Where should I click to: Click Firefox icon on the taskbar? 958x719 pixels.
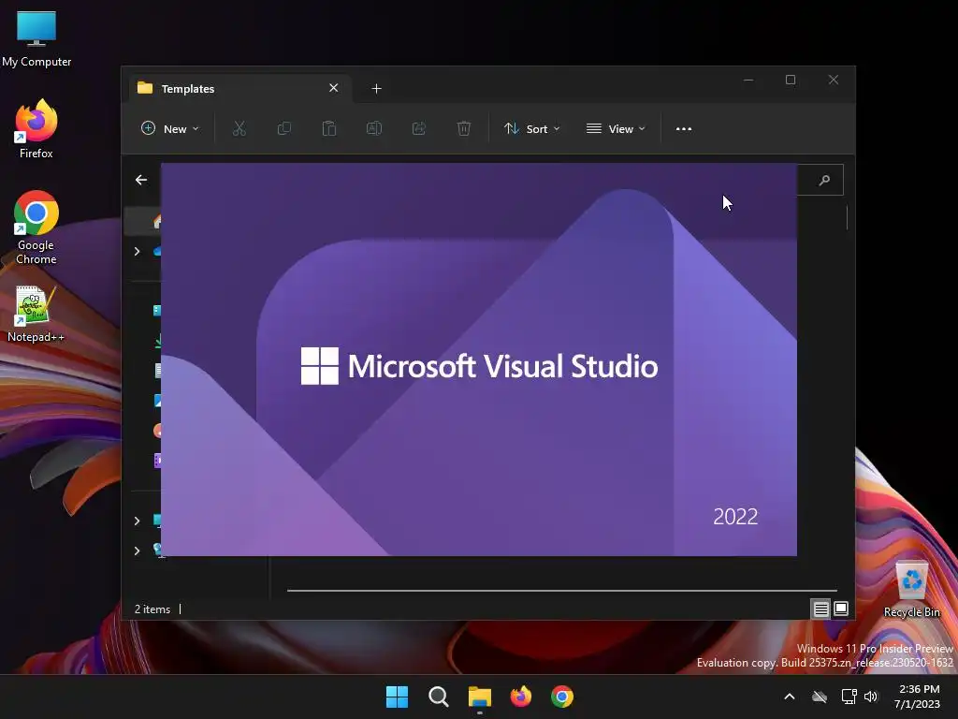[x=520, y=697]
